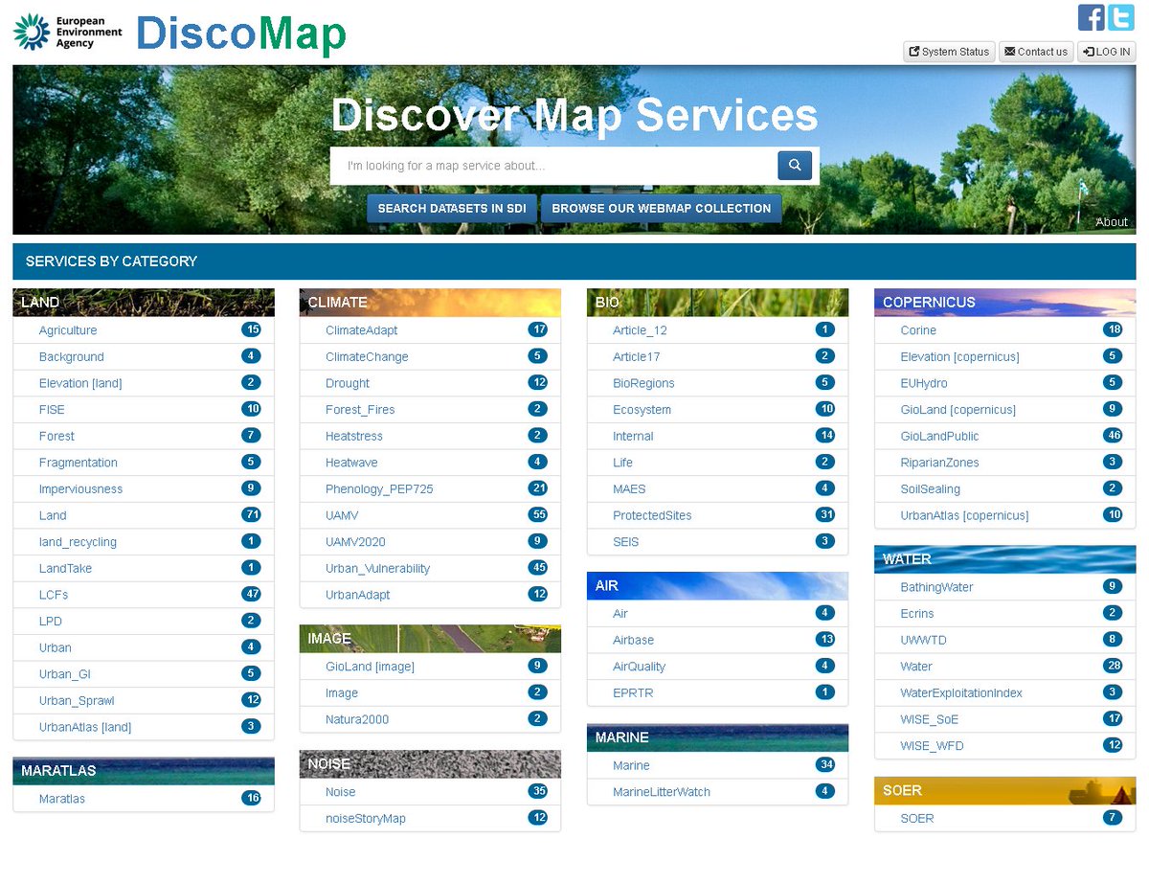Open the EUHydro services link
This screenshot has height=884, width=1149.
(x=924, y=383)
